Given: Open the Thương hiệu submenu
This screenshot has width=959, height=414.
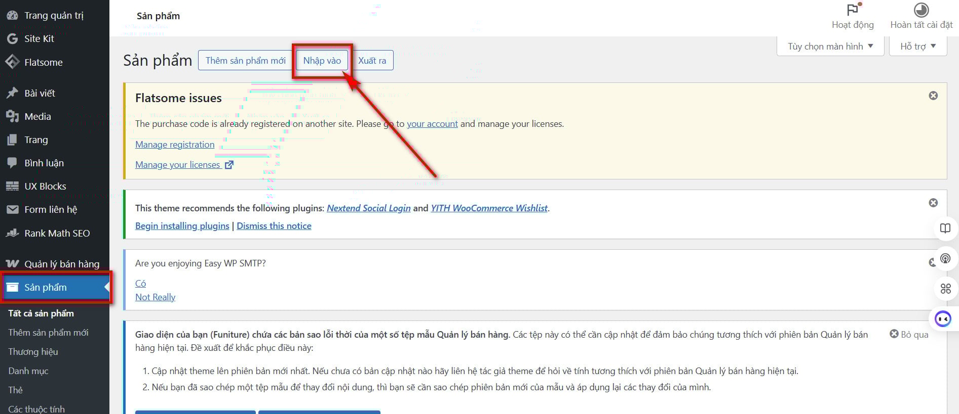Looking at the screenshot, I should point(33,352).
